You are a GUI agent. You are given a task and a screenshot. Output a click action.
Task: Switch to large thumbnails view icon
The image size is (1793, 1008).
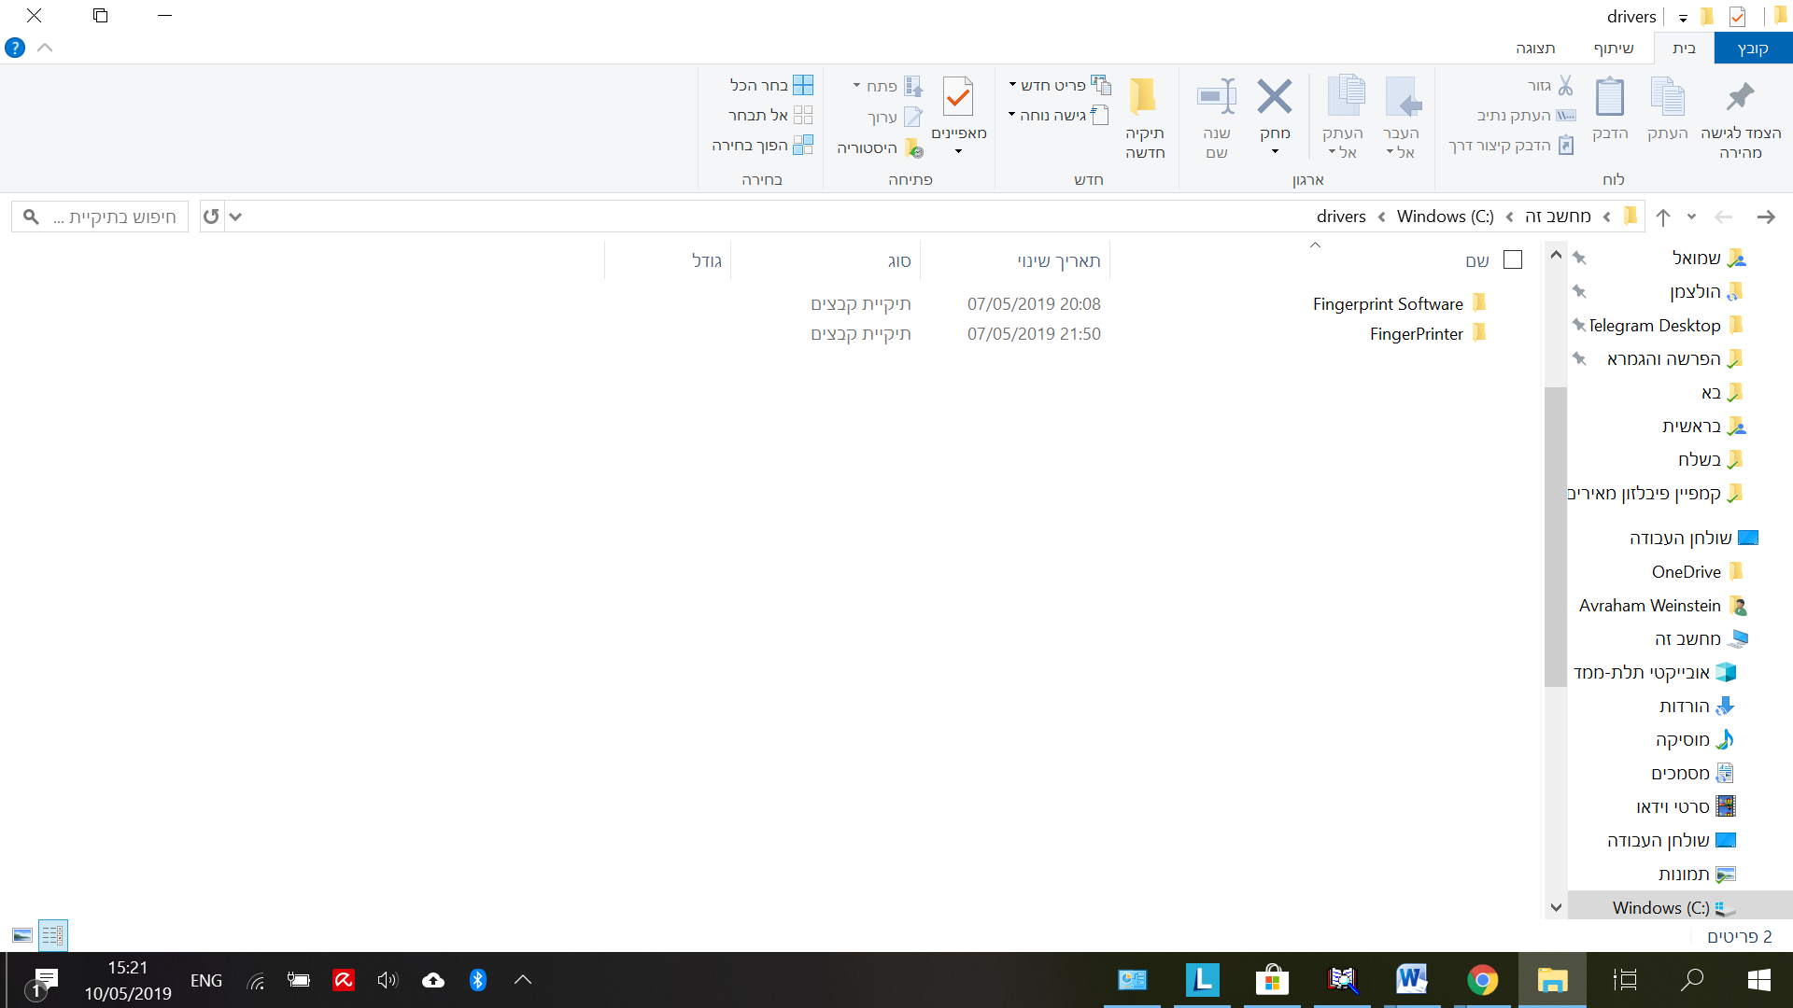[22, 935]
